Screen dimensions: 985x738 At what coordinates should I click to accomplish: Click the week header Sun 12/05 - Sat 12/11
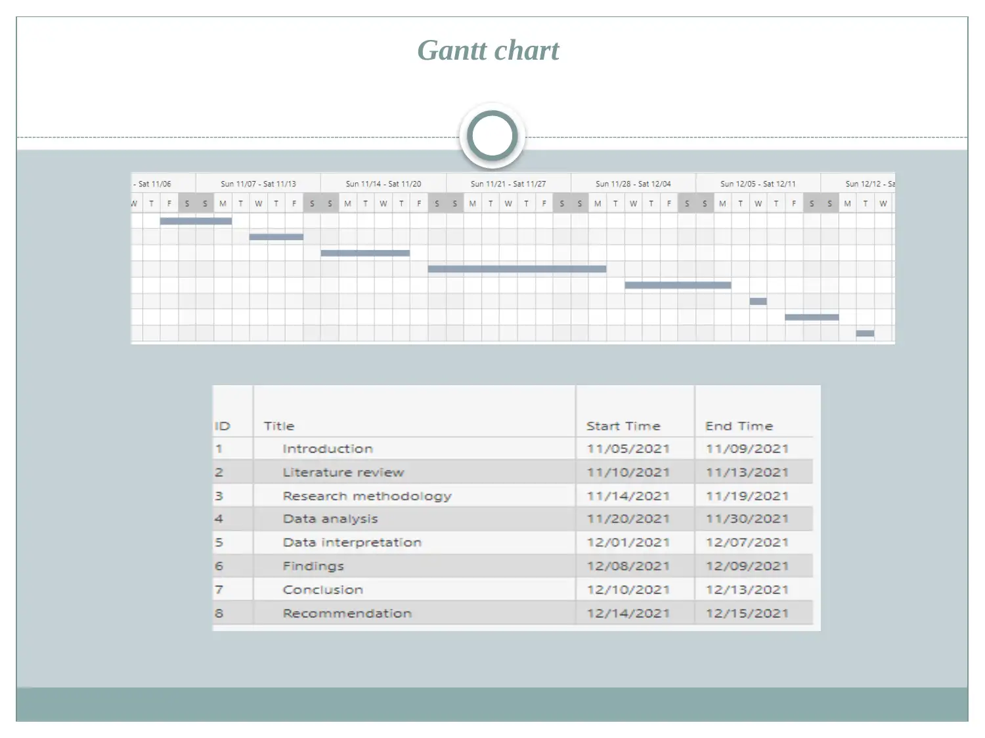click(x=758, y=184)
